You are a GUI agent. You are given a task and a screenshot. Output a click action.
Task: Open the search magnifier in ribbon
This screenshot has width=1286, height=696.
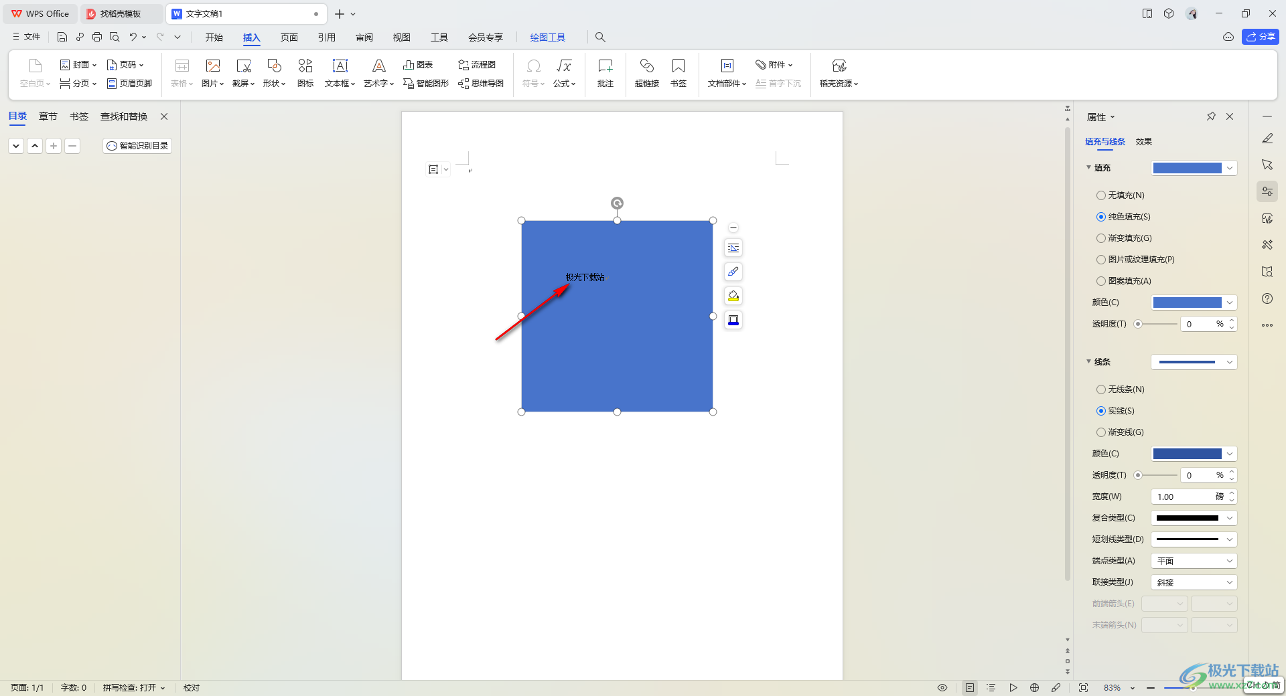(x=600, y=37)
